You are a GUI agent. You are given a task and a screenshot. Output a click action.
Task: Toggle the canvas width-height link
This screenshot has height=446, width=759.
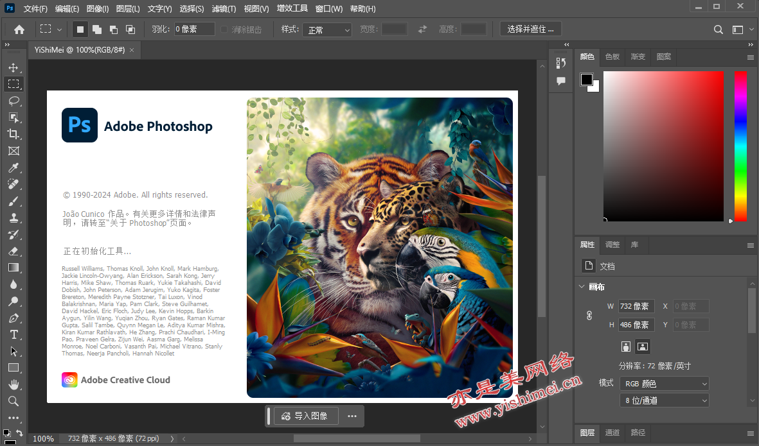click(x=589, y=316)
